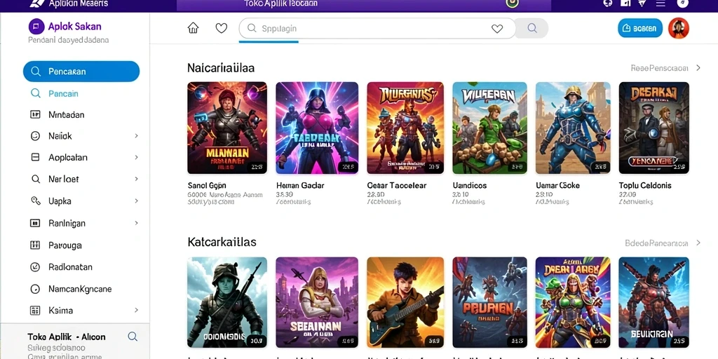
Task: Open Nmtadan in the sidebar
Action: (x=67, y=114)
